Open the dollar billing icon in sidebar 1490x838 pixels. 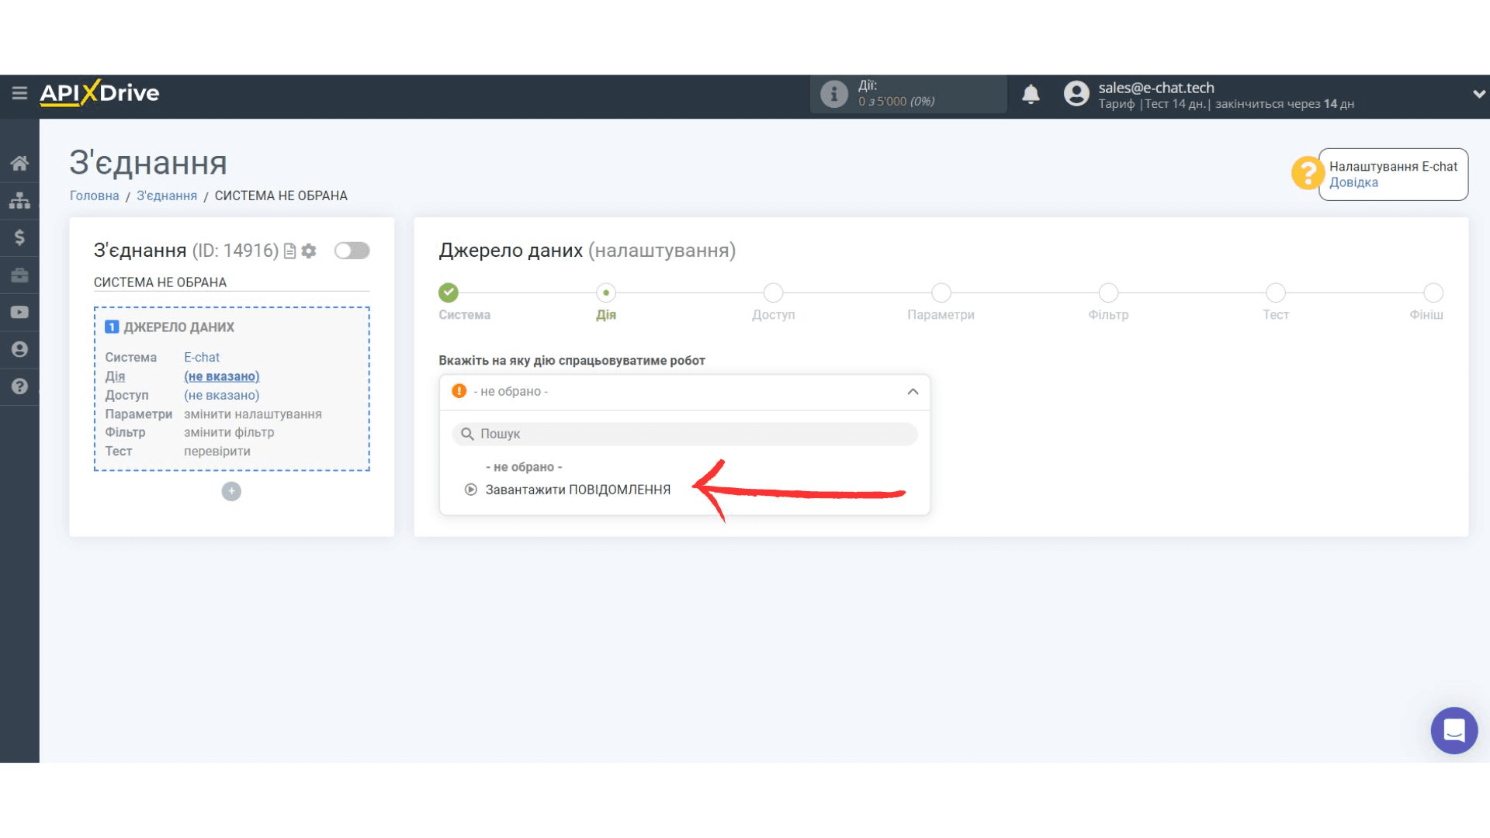coord(19,237)
